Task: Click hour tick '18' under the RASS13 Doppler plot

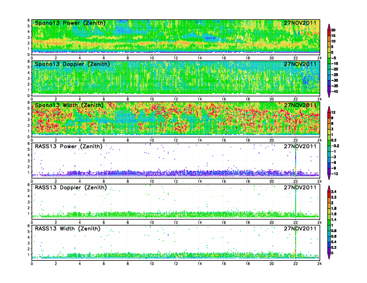Action: [247, 222]
